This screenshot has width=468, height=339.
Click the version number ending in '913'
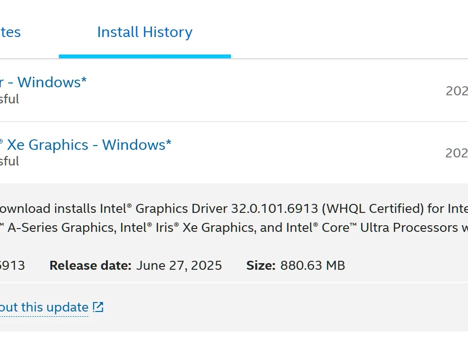pyautogui.click(x=12, y=266)
